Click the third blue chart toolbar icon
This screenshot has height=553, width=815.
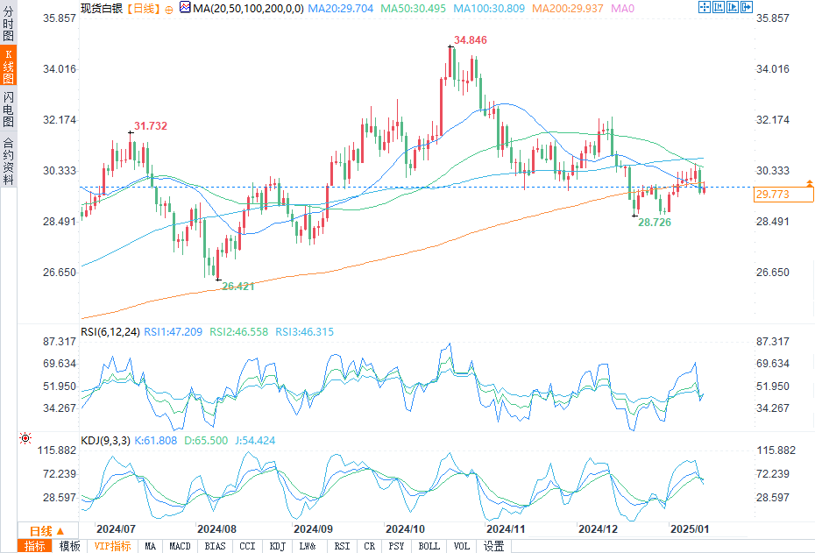pos(734,8)
